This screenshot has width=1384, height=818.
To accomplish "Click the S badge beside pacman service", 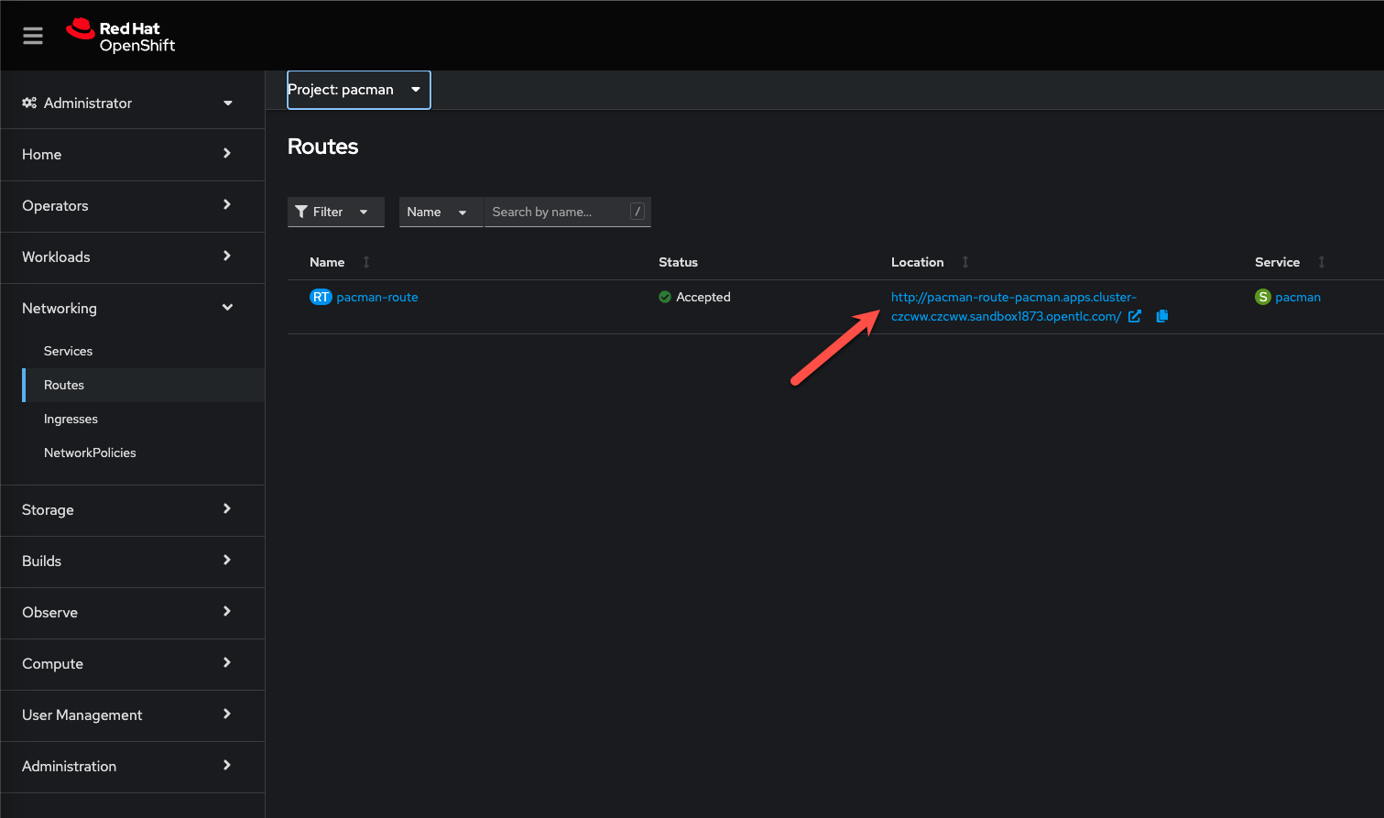I will 1263,297.
